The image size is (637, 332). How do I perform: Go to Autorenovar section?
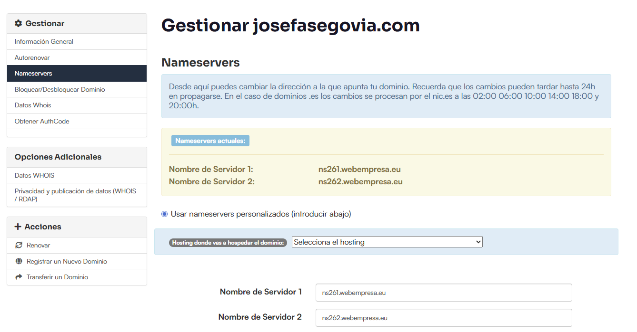(x=32, y=57)
